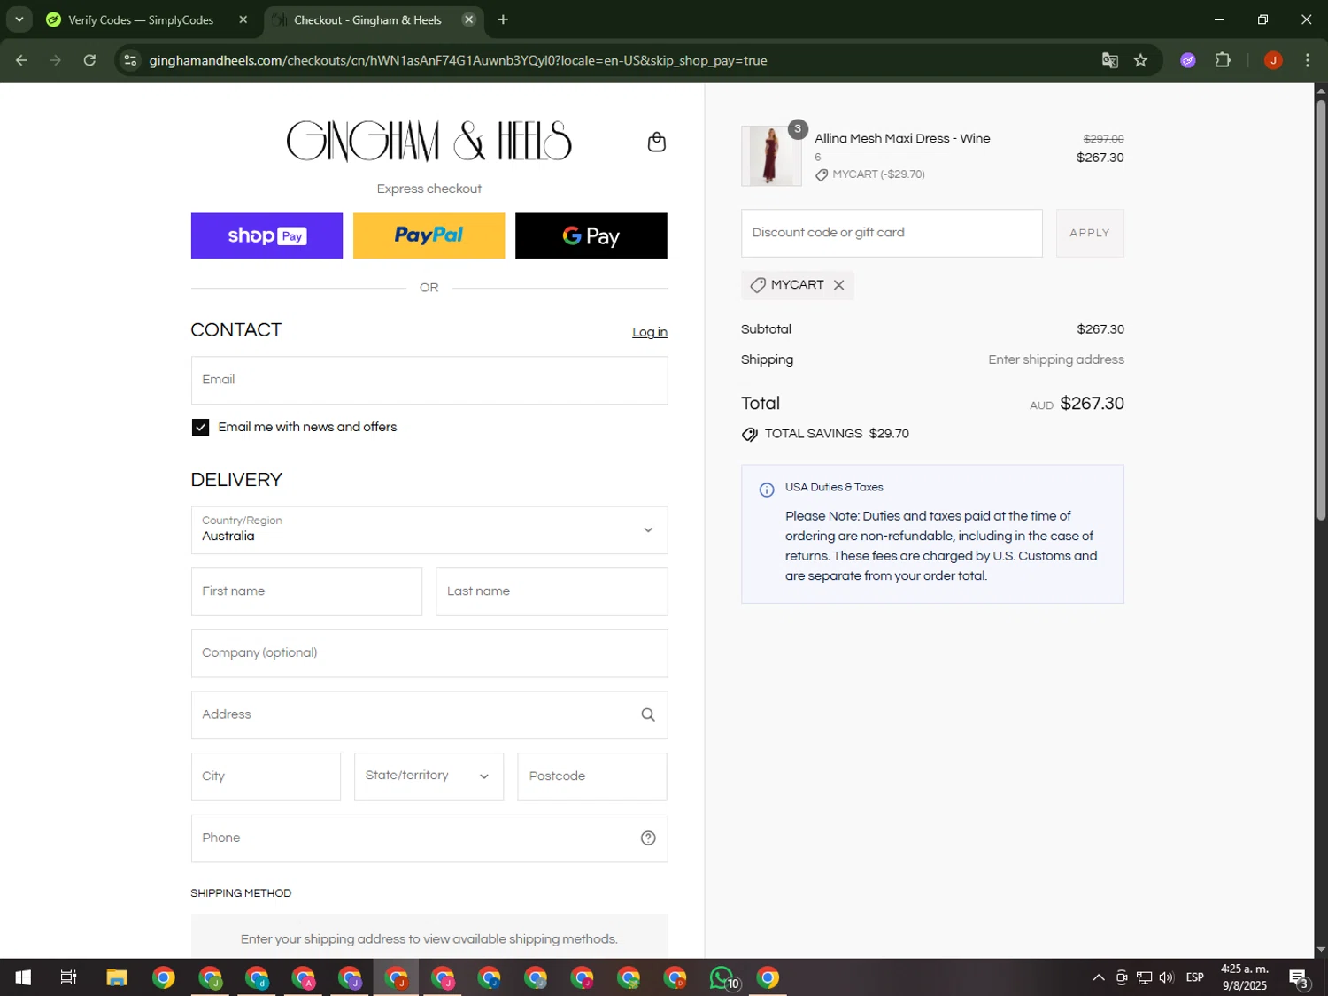Open the Windows notification center
Image resolution: width=1328 pixels, height=996 pixels.
[x=1299, y=977]
